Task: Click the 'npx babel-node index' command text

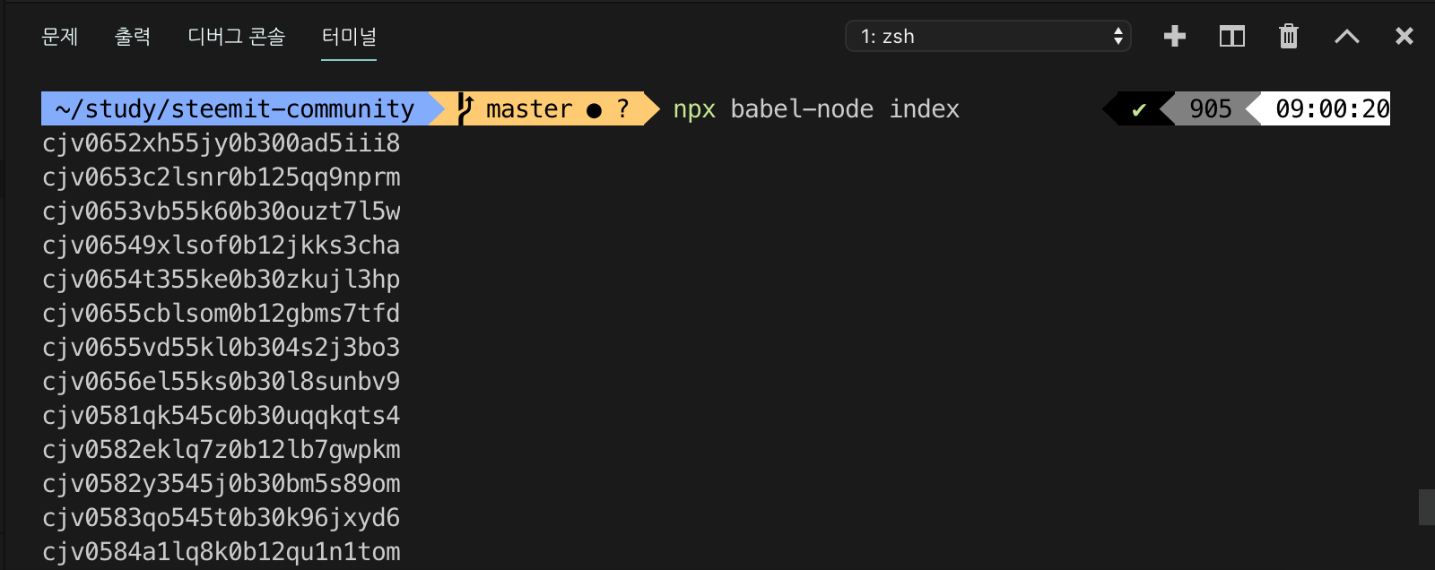Action: [x=816, y=109]
